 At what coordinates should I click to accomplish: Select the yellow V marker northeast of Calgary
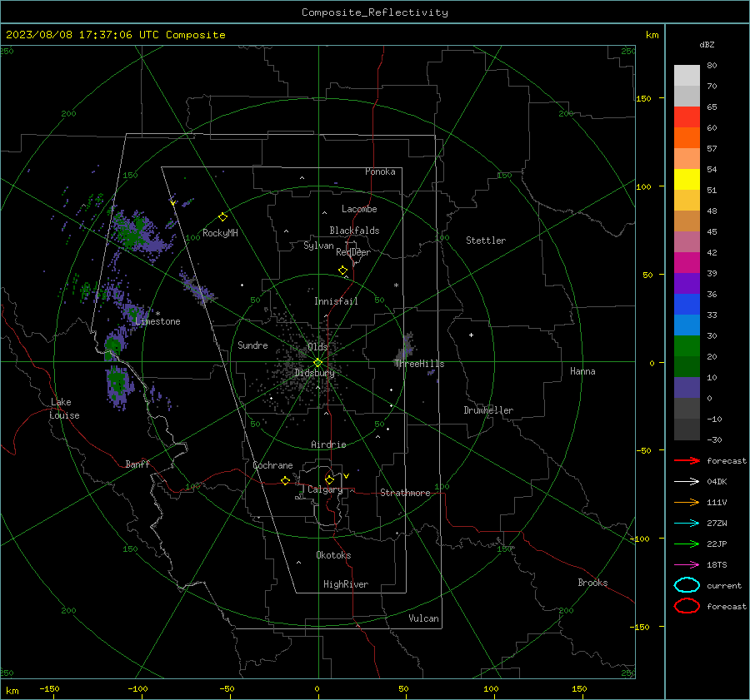346,476
